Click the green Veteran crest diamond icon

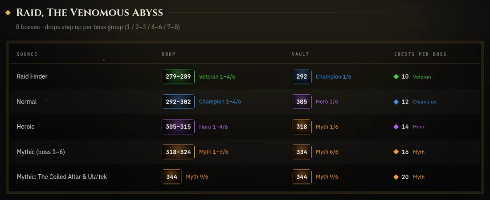(396, 77)
